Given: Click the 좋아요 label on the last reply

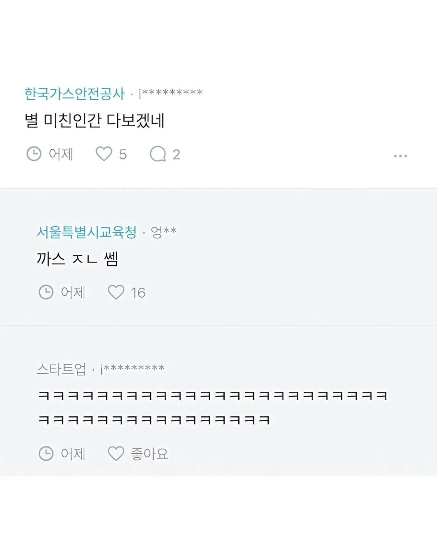Looking at the screenshot, I should [150, 454].
